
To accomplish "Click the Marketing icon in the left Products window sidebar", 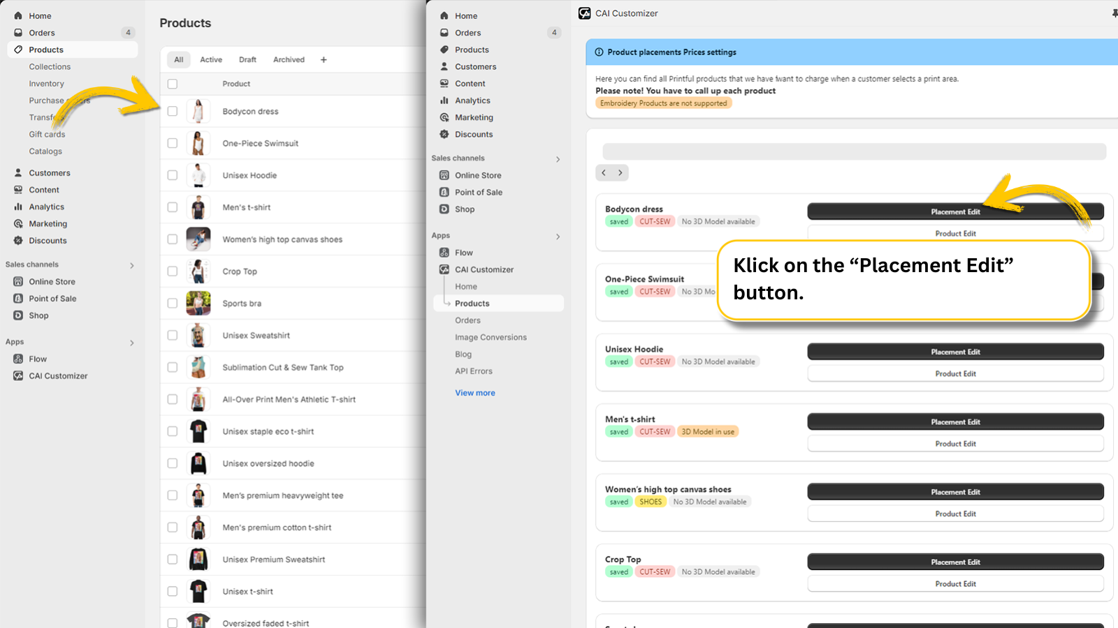I will (18, 224).
